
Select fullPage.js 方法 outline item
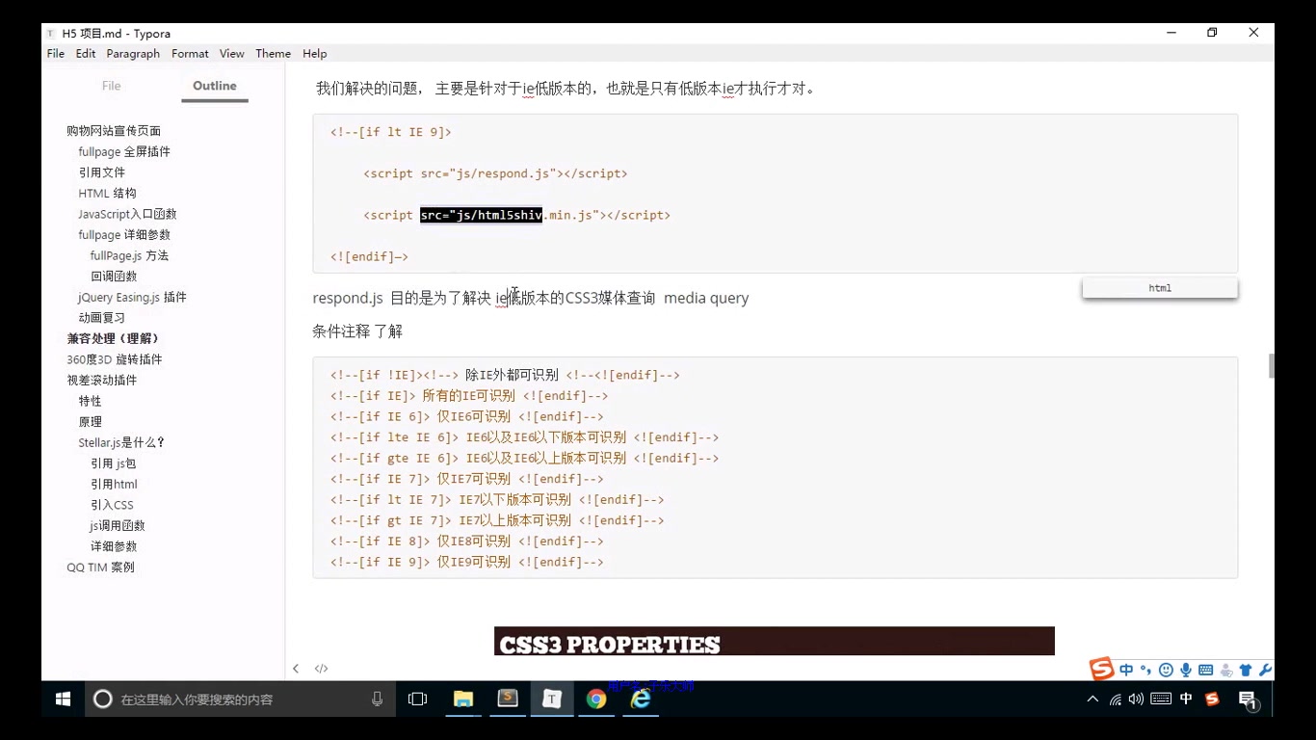click(x=129, y=256)
